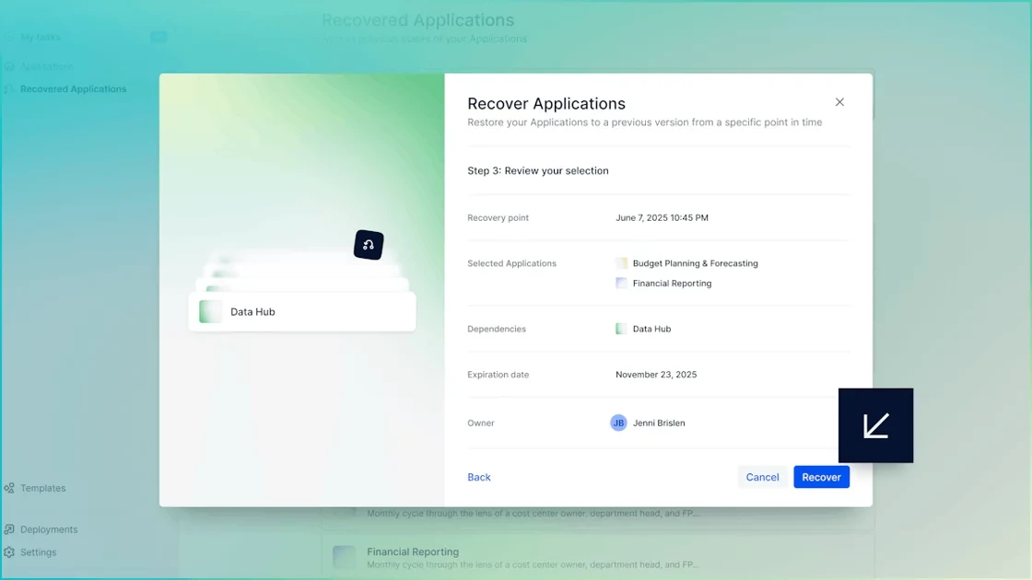1032x580 pixels.
Task: Open My tasks in the sidebar
Action: pos(41,37)
